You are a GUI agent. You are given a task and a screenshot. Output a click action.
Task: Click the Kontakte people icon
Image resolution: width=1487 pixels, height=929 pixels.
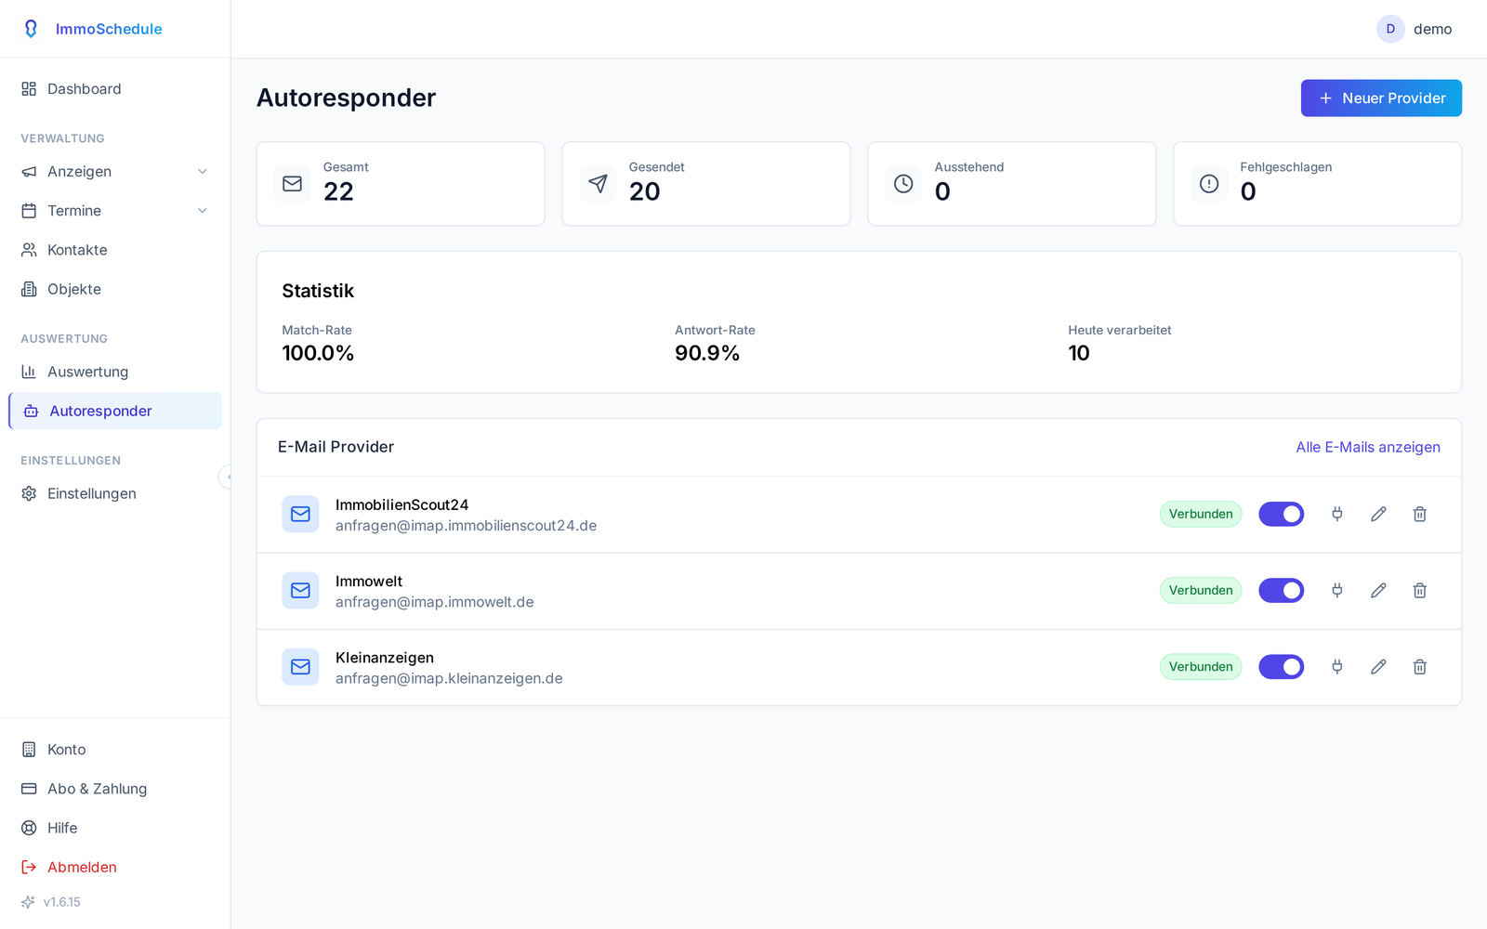click(29, 250)
